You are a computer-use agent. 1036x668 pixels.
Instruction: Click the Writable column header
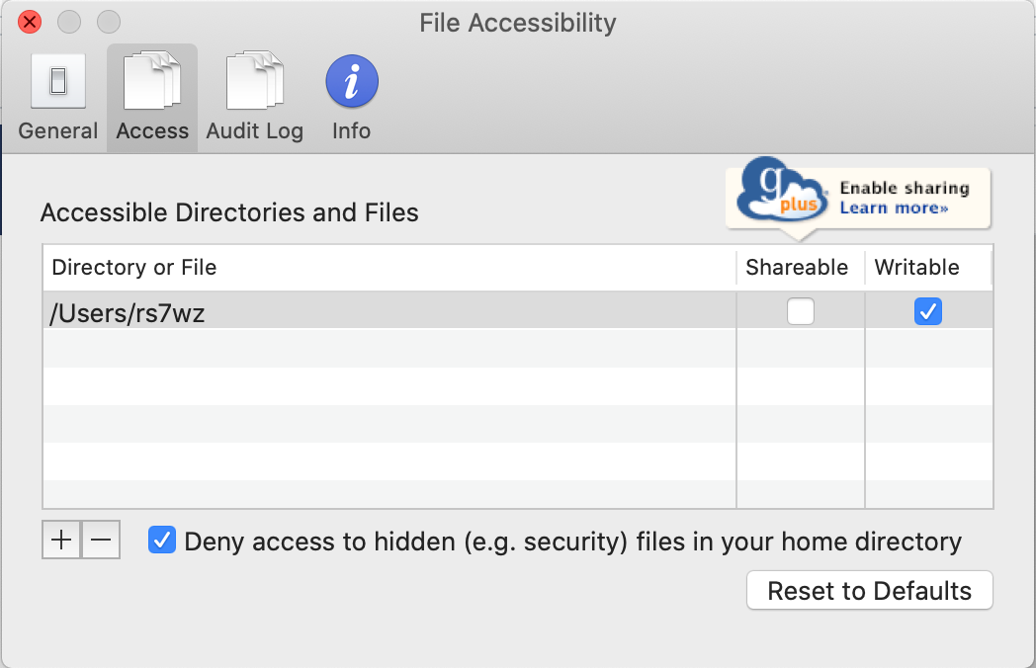[916, 268]
